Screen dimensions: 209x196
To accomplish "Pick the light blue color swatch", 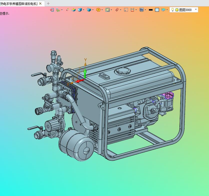I will (157, 10).
